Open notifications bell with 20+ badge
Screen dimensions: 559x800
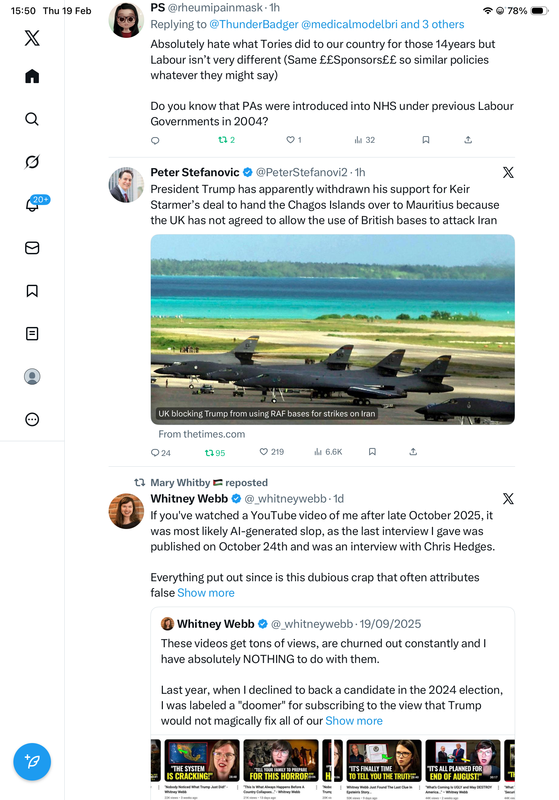[32, 205]
